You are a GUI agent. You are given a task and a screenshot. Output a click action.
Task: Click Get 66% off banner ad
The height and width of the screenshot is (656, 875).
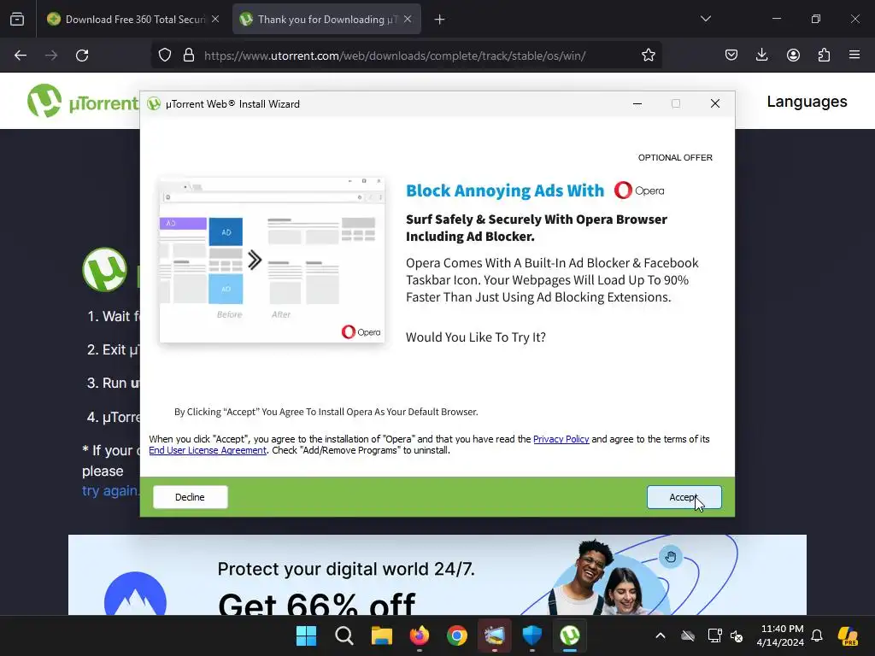(437, 575)
